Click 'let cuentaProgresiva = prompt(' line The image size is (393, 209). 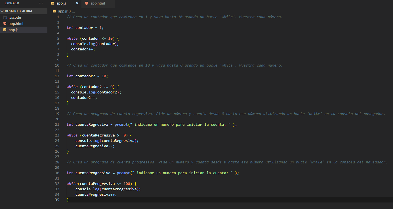pyautogui.click(x=153, y=173)
